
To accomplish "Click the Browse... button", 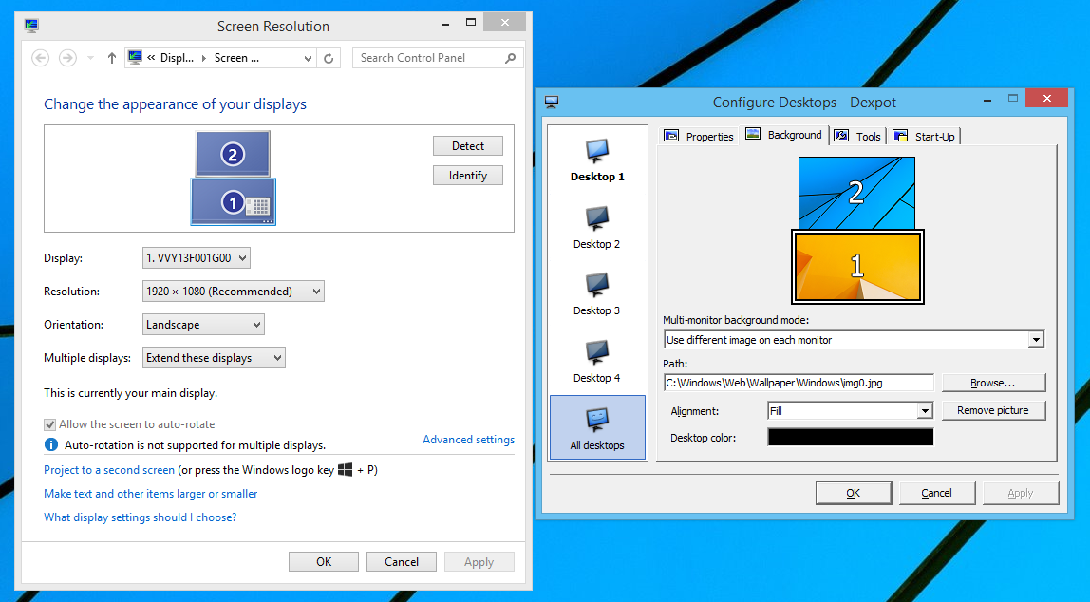I will 993,383.
